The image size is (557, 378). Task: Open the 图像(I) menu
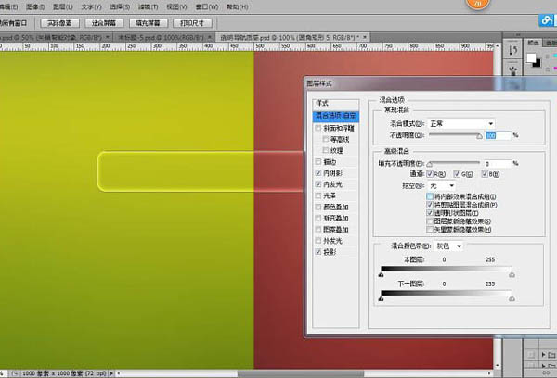coord(35,6)
